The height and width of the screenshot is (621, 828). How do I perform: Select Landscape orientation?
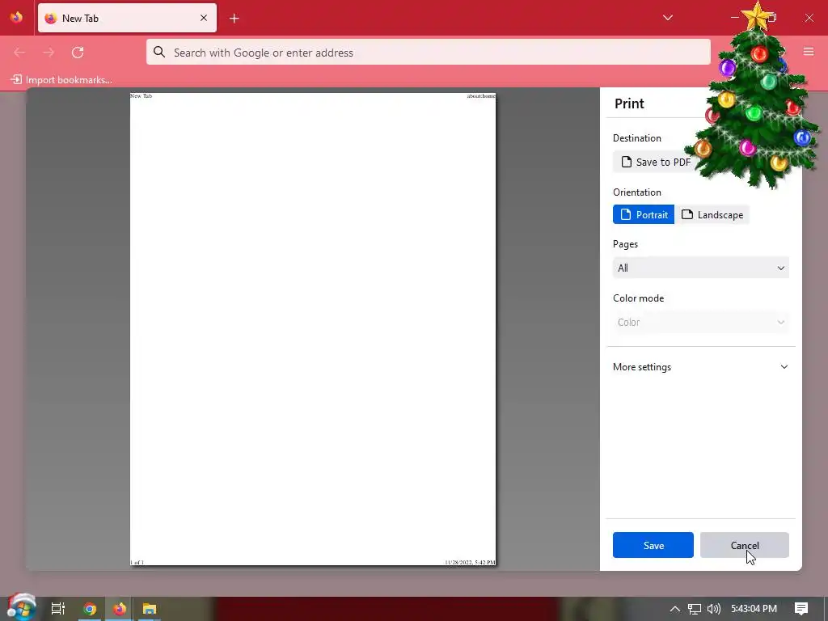[x=712, y=215]
